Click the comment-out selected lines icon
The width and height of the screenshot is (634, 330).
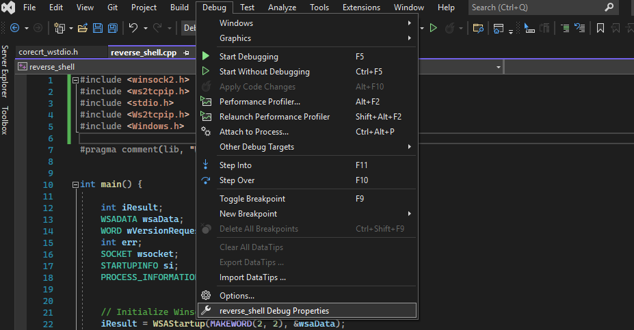click(565, 28)
